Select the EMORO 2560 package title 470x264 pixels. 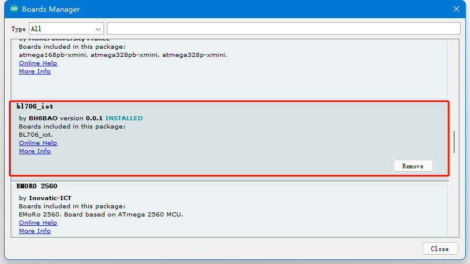[36, 186]
